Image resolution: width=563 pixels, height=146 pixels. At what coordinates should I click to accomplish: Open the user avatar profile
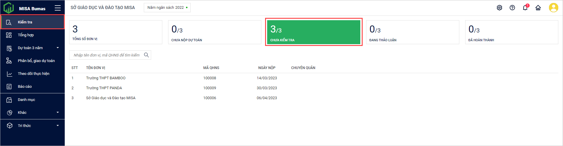pyautogui.click(x=553, y=8)
